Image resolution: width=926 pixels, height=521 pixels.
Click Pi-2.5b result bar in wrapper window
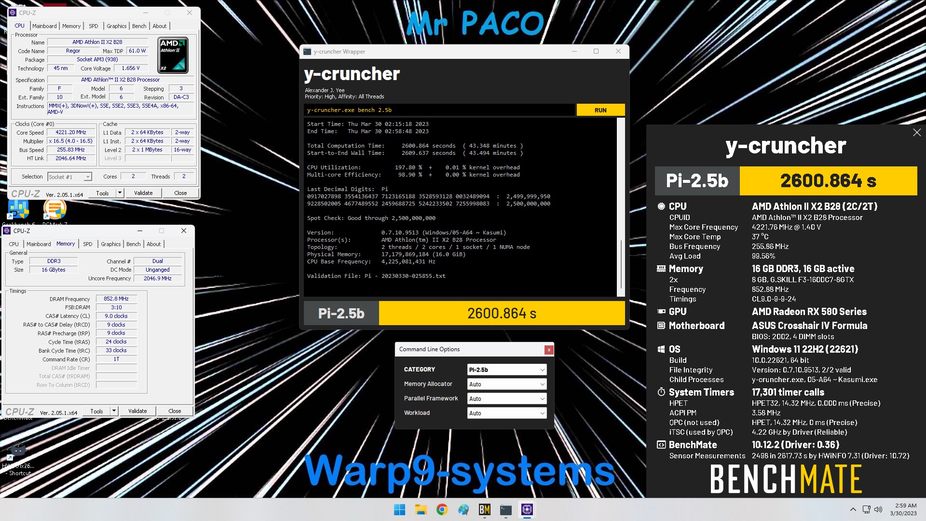point(464,314)
